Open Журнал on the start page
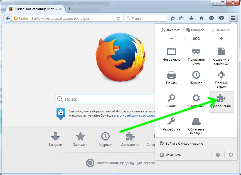Image resolution: width=241 pixels, height=175 pixels. [x=105, y=139]
